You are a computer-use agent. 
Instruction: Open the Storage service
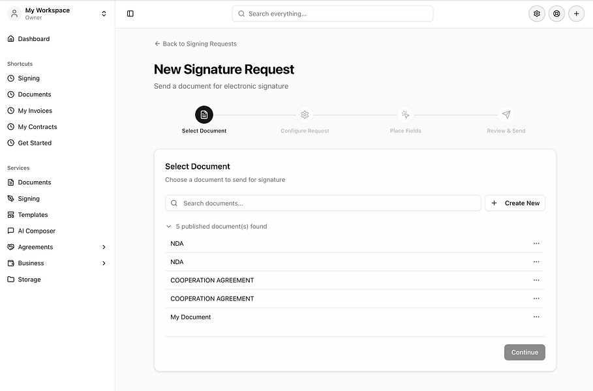coord(57,280)
